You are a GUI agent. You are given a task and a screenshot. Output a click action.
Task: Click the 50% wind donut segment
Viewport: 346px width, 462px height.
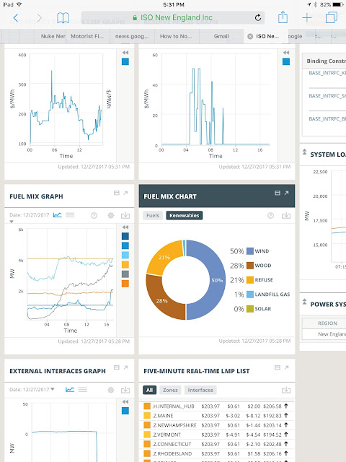(x=217, y=280)
